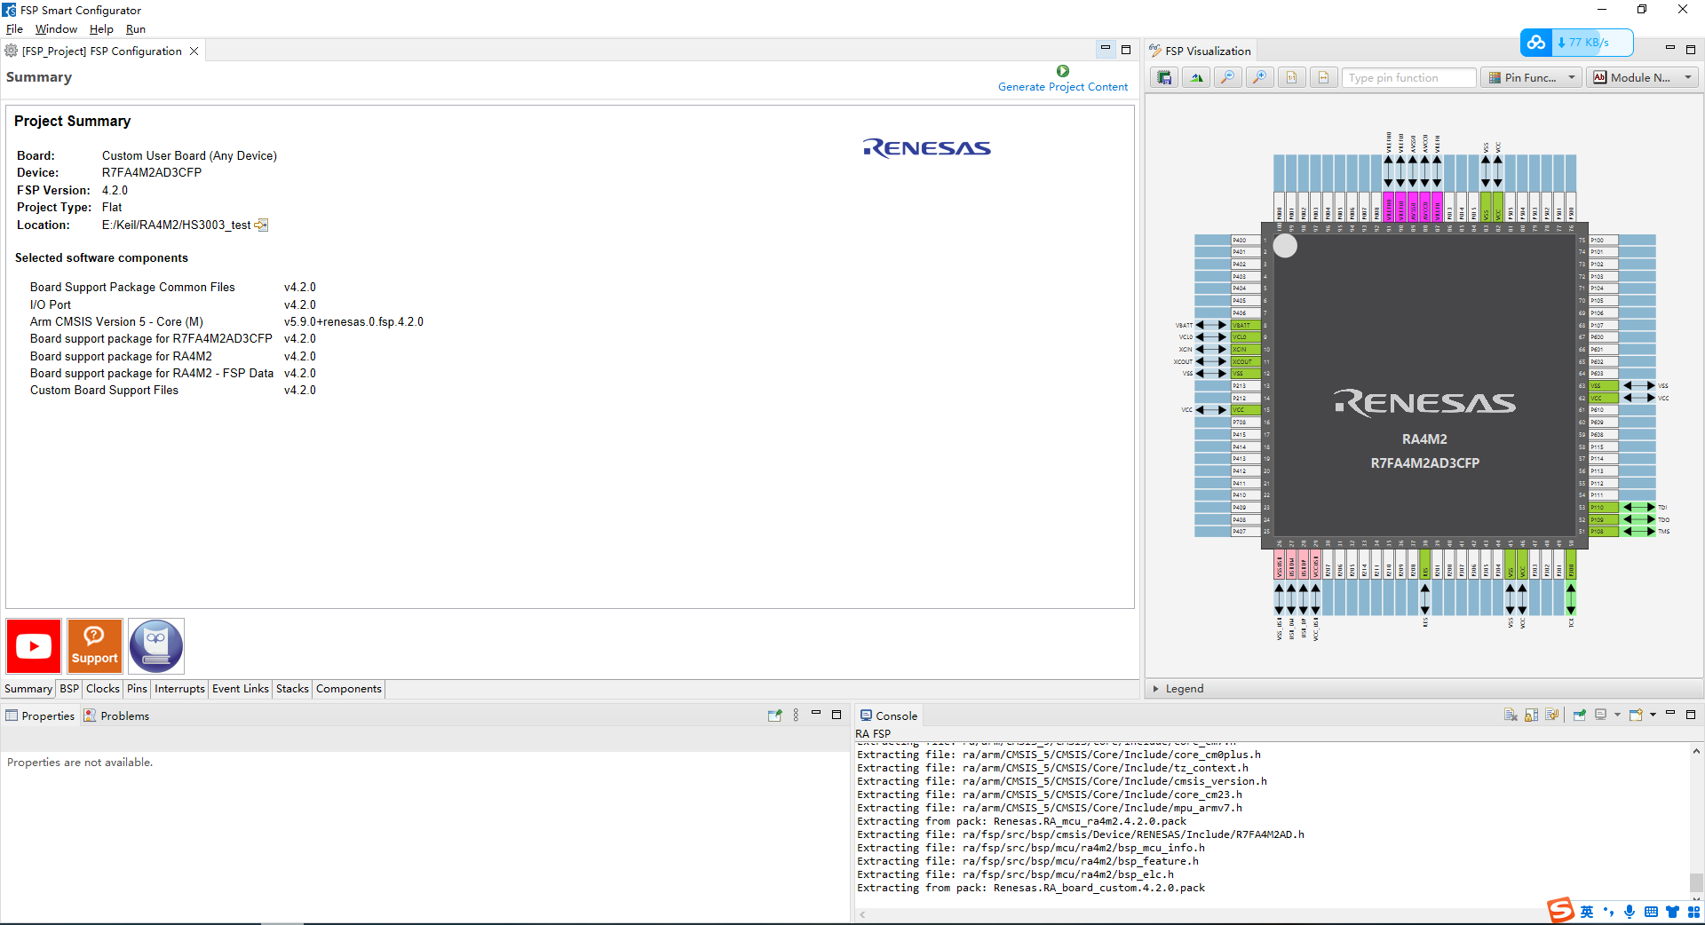1705x925 pixels.
Task: Toggle Scroll Lock in the Console
Action: (x=1532, y=715)
